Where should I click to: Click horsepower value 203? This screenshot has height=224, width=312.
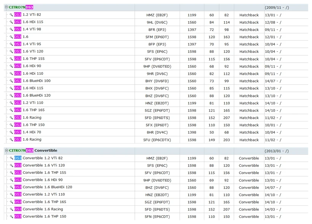pyautogui.click(x=227, y=140)
